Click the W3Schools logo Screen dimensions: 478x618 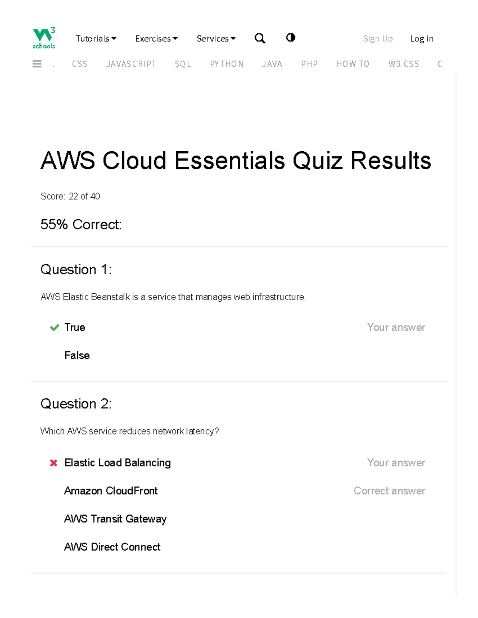44,38
